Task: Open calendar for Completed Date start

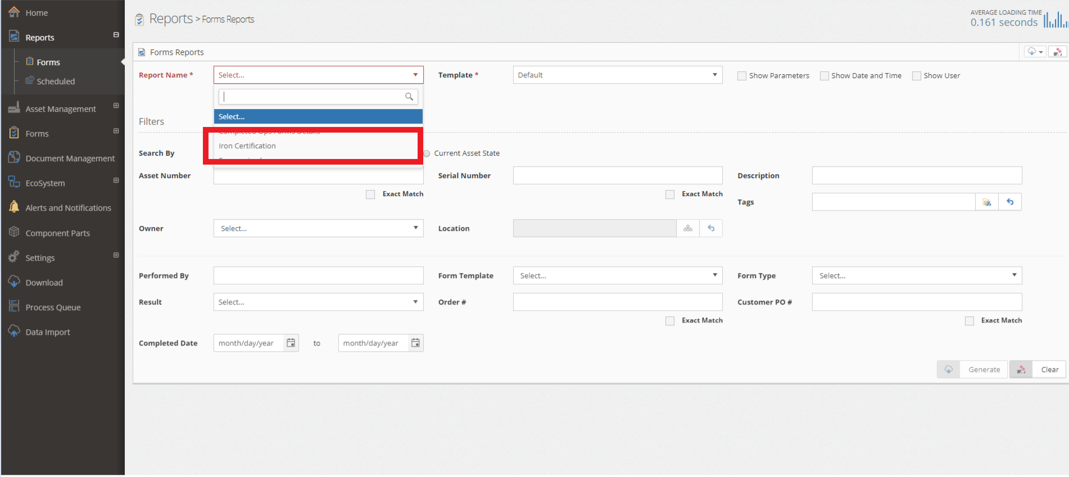Action: click(x=291, y=343)
